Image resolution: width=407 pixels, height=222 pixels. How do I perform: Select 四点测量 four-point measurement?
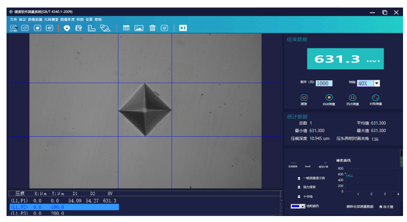pos(352,98)
